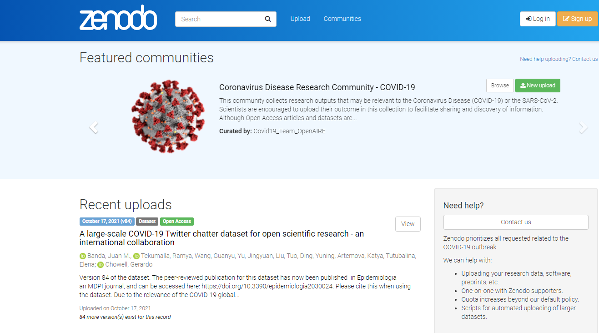Show previous featured community with left arrow
The image size is (599, 333).
pos(94,128)
